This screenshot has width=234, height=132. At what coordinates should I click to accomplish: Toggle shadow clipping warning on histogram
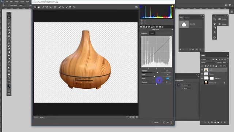(141, 6)
